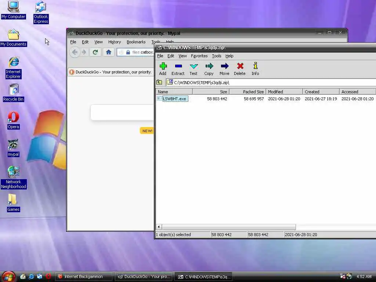Sort by Modified column header
This screenshot has width=376, height=282.
click(285, 91)
